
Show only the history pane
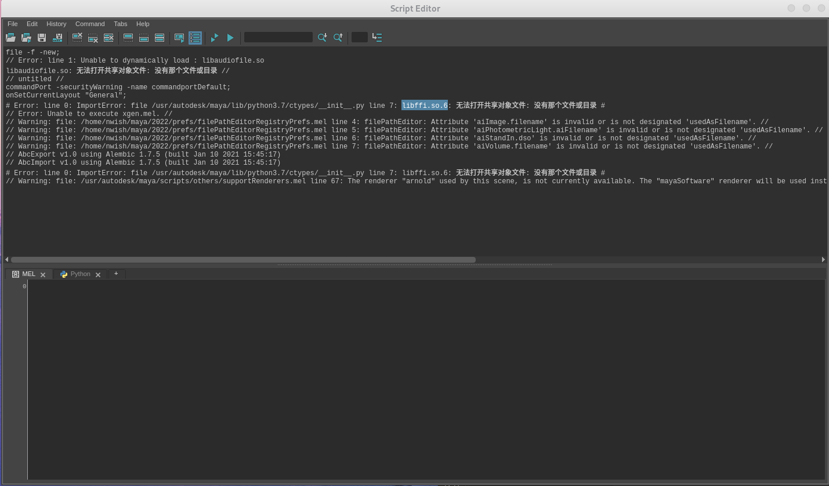click(x=128, y=38)
